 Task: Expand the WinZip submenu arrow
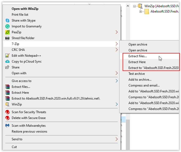click(x=116, y=104)
